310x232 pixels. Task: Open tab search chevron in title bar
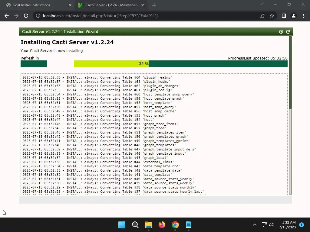click(x=261, y=4)
